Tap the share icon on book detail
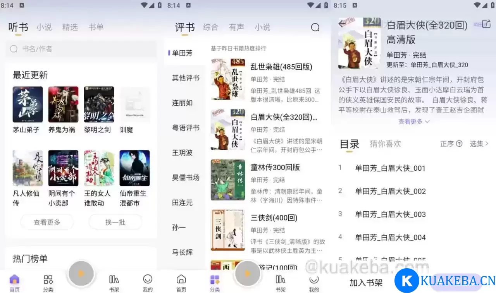Image resolution: width=496 pixels, height=293 pixels. pos(486,24)
